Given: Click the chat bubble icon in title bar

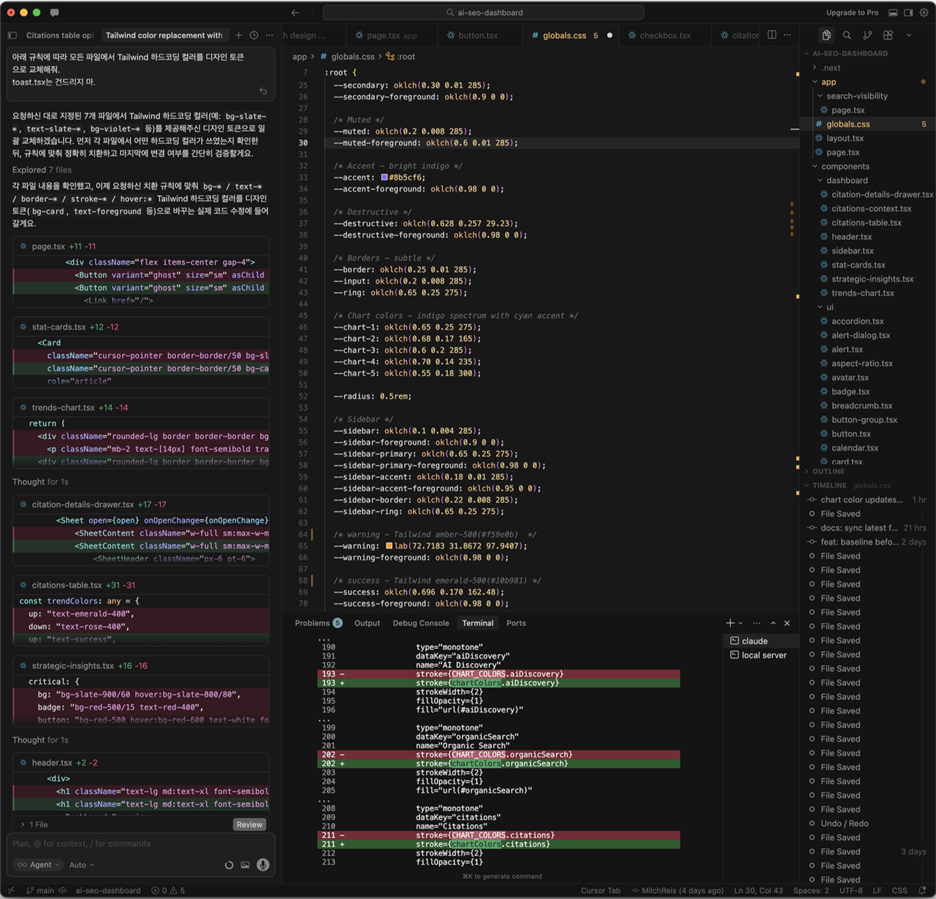Looking at the screenshot, I should pos(54,12).
